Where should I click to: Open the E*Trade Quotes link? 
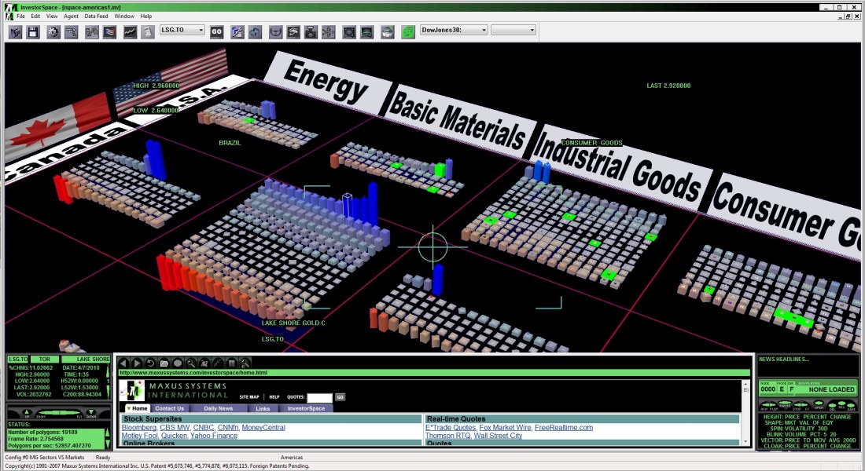(451, 428)
